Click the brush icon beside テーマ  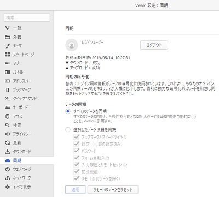[8, 46]
